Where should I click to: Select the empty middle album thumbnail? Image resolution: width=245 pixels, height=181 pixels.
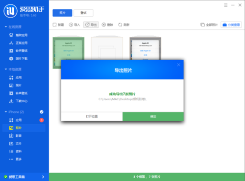pyautogui.click(x=107, y=48)
